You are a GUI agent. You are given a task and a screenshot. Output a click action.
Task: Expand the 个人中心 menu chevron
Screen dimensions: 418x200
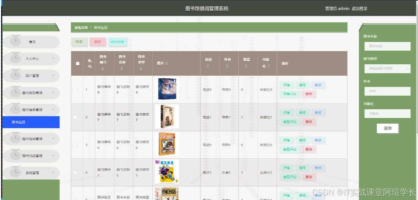(53, 58)
